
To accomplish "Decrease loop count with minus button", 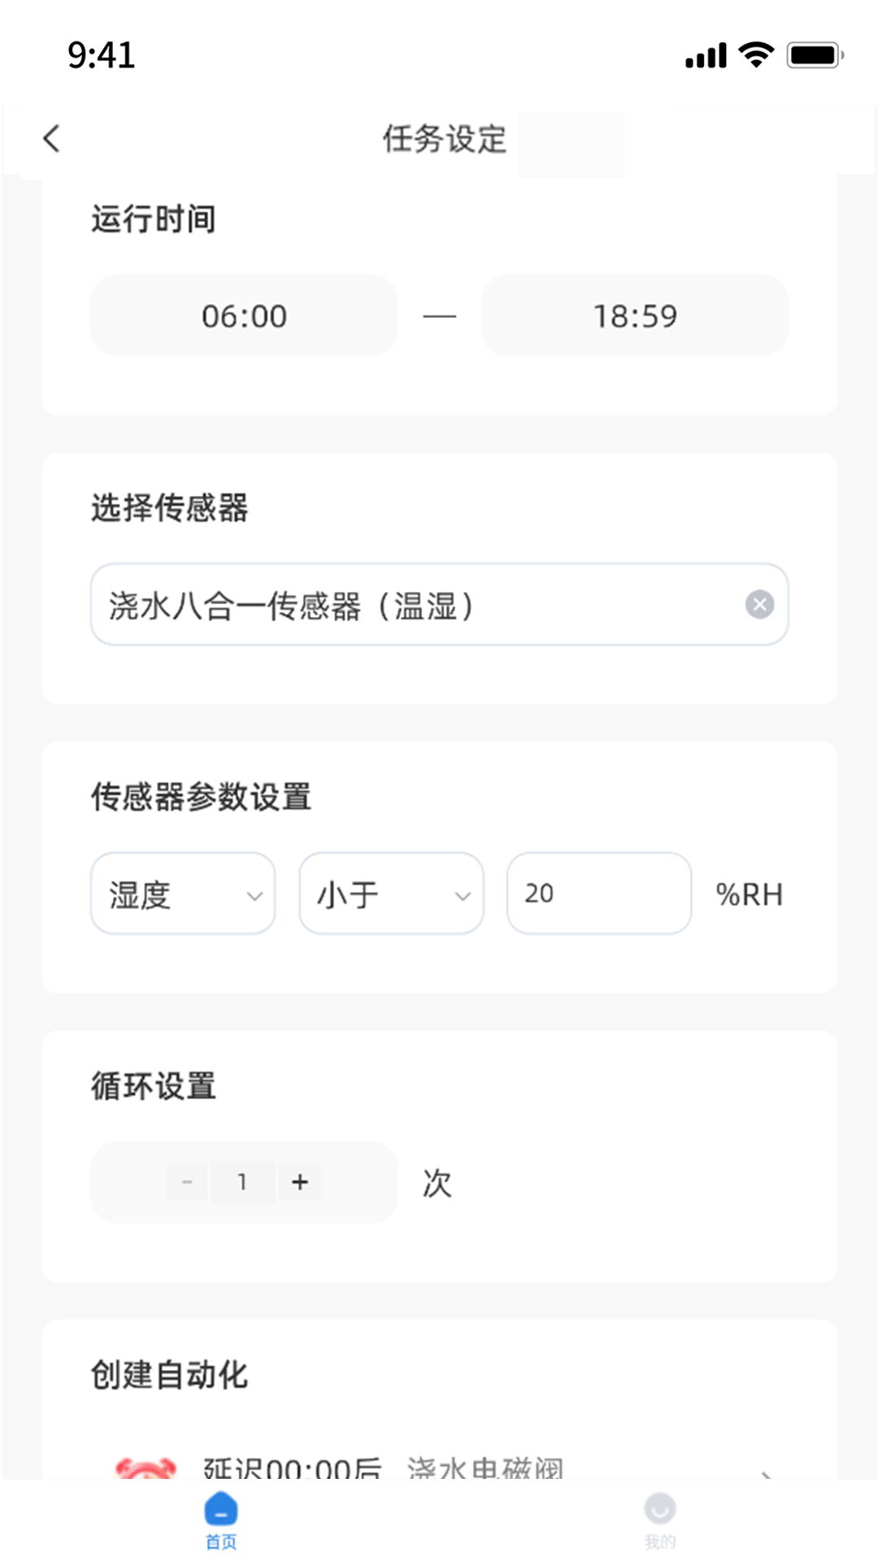I will (x=185, y=1182).
